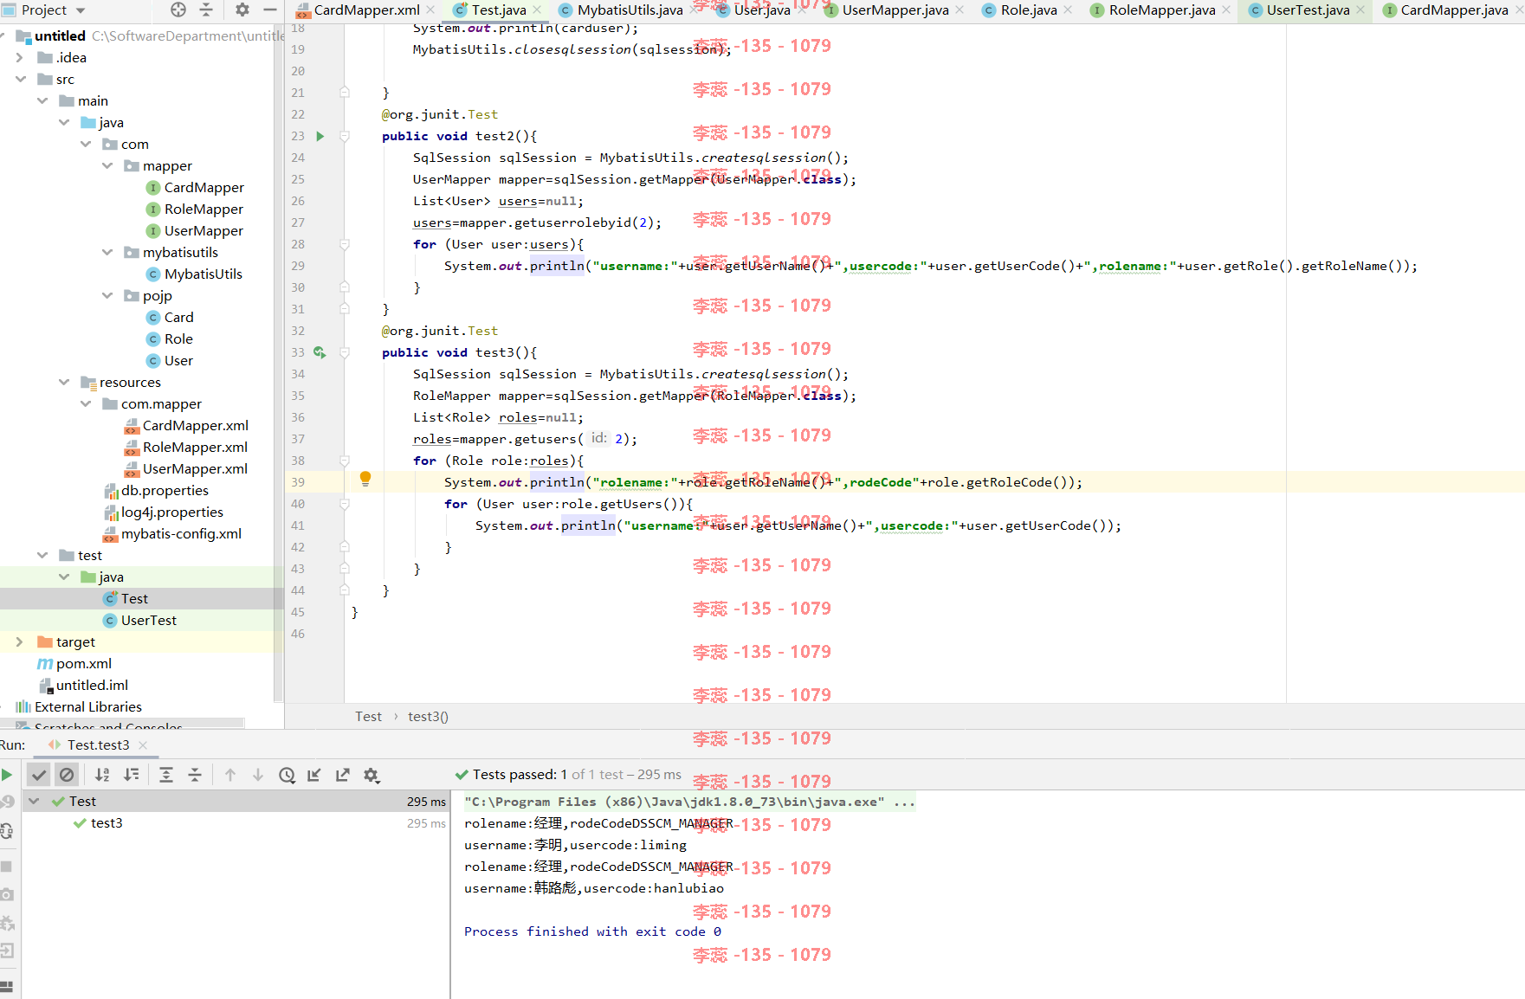This screenshot has height=999, width=1525.
Task: Fold the test3 method at line 33
Action: coord(345,352)
